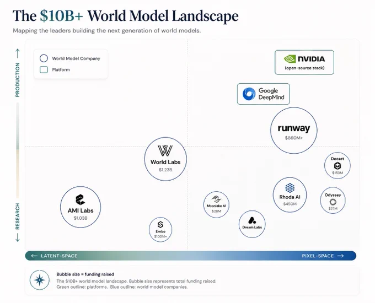
Task: Select Embo's $100M+ funding label
Action: (x=160, y=236)
